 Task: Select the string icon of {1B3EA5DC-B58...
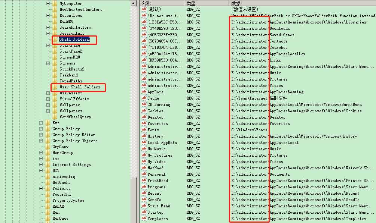point(144,22)
